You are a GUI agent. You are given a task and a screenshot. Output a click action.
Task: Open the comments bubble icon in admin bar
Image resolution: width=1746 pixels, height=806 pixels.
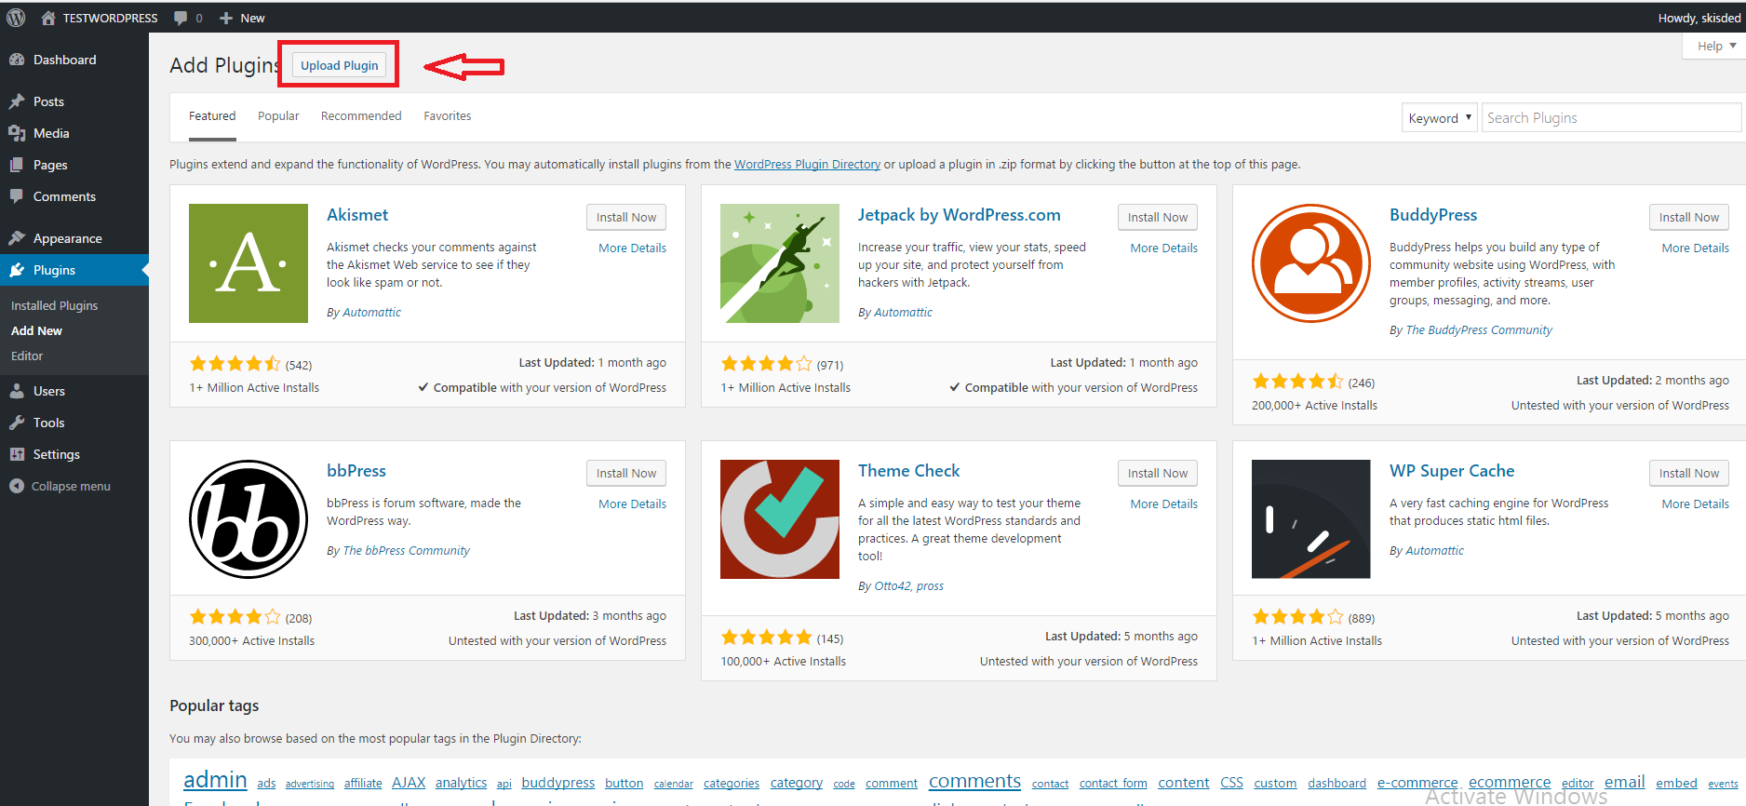[181, 18]
